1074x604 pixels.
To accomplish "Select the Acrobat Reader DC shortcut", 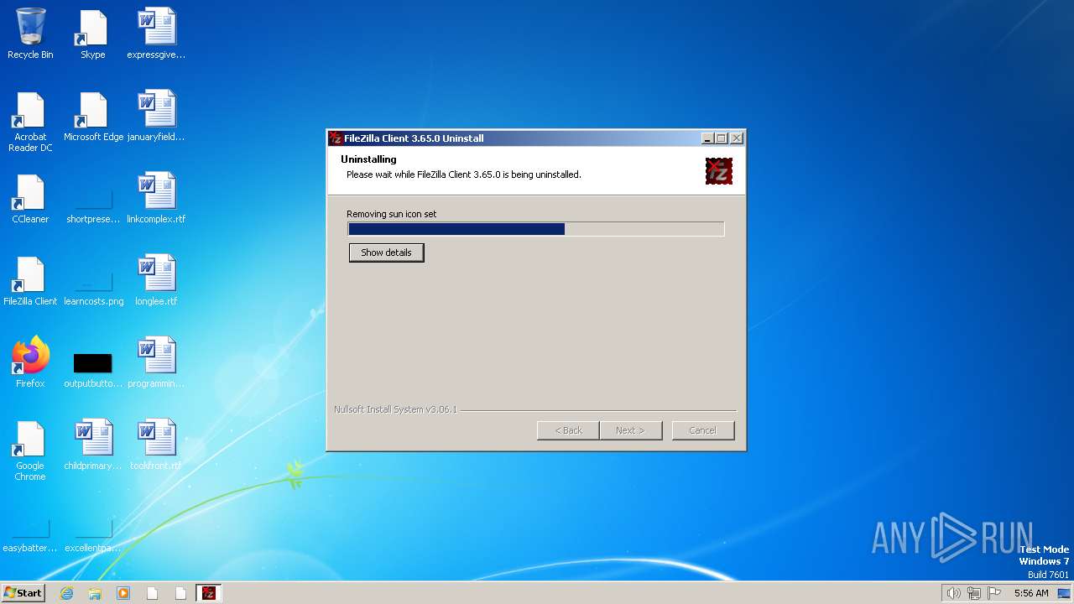I will [30, 122].
